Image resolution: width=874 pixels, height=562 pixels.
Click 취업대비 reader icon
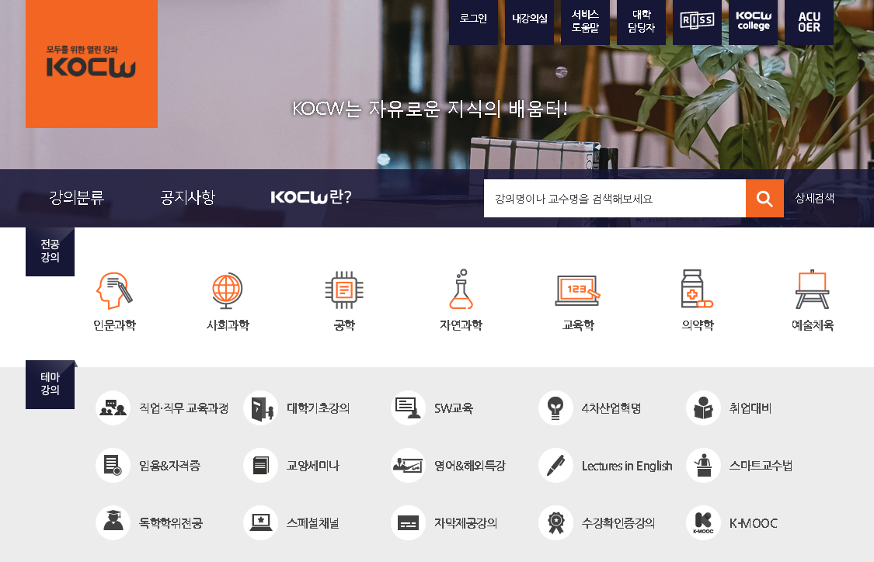pos(703,408)
